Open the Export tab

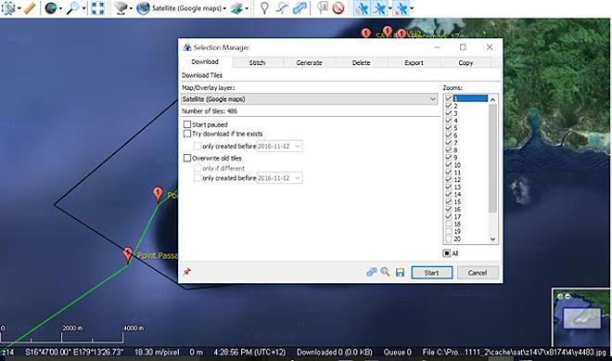click(414, 62)
